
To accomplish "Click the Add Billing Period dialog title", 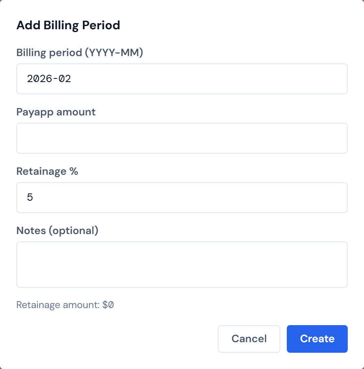I will (68, 25).
